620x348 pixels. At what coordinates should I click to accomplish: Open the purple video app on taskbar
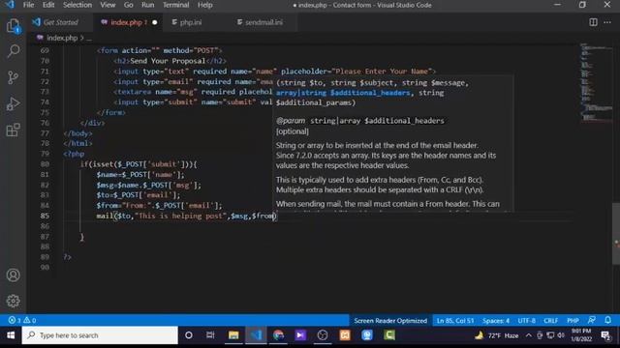pos(300,335)
